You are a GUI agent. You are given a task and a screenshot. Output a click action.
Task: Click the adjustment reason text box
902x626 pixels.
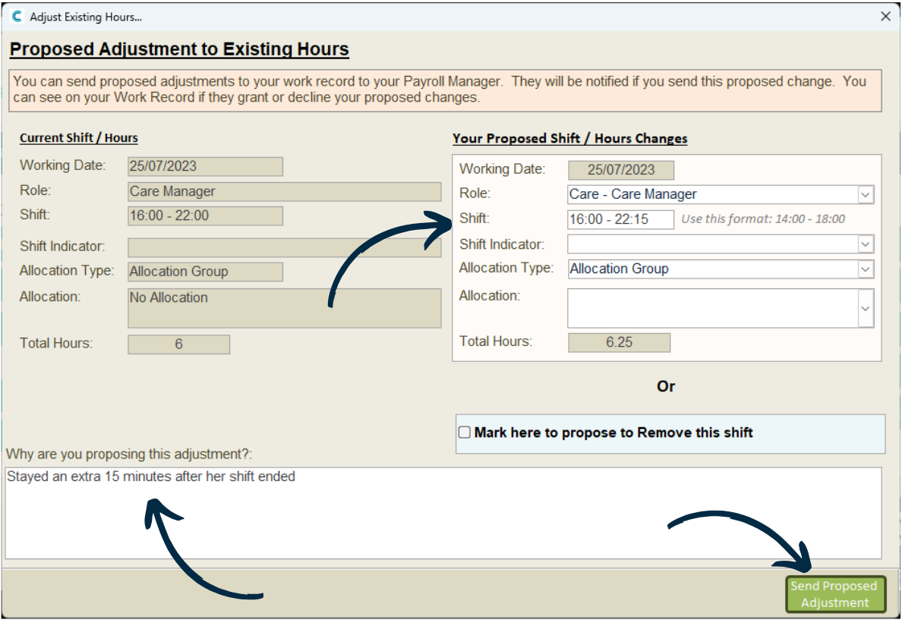[443, 513]
